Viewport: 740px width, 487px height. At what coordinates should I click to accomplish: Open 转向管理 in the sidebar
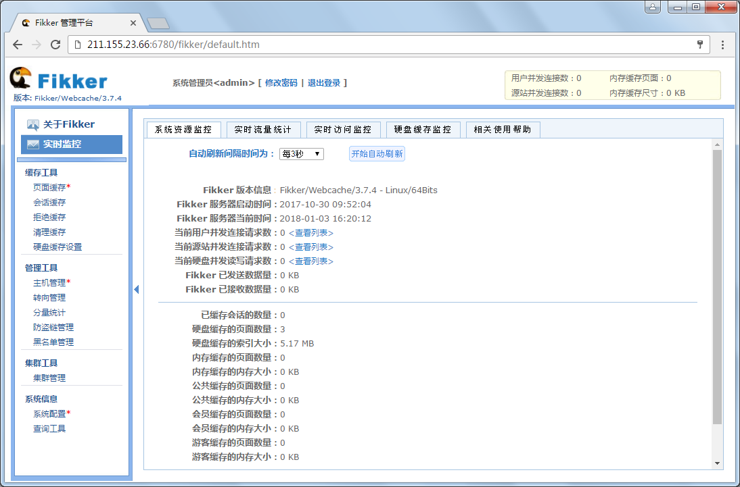(49, 297)
